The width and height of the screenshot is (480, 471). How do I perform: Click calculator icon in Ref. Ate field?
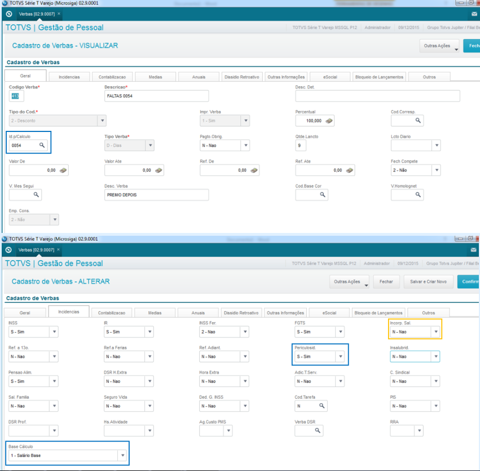click(x=350, y=170)
